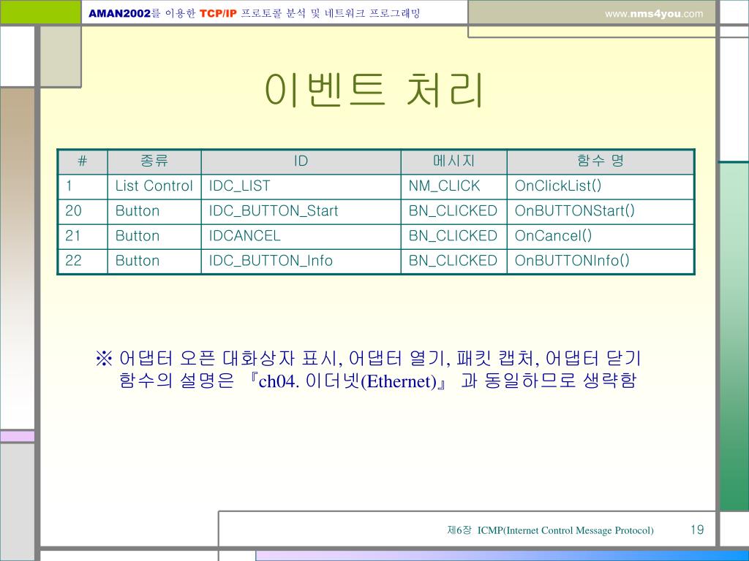Click BN_CLICKED in the IDC_BUTTON_Info row
This screenshot has height=561, width=749.
coord(453,261)
